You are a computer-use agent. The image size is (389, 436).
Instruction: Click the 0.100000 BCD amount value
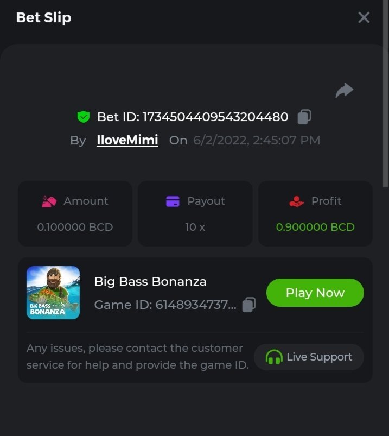pyautogui.click(x=75, y=227)
